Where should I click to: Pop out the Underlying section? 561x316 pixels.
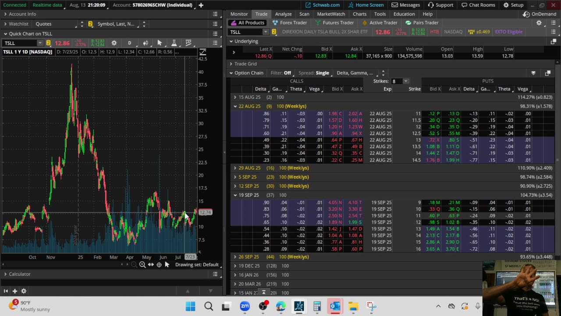[553, 41]
